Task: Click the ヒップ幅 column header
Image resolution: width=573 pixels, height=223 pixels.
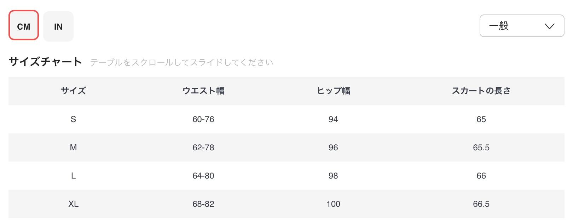Action: pos(333,91)
